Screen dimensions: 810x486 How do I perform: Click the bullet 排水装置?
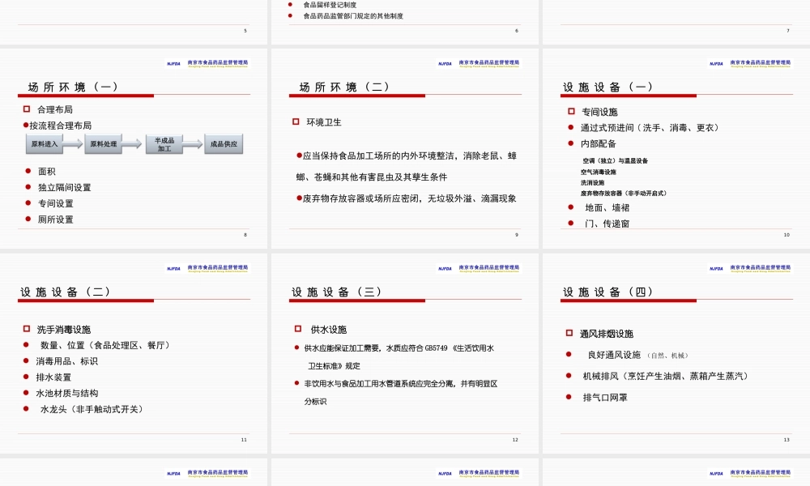pos(53,377)
